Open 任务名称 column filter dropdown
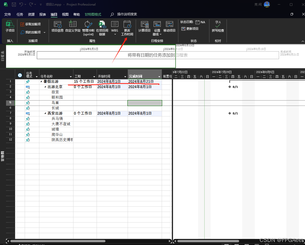 [x=71, y=77]
